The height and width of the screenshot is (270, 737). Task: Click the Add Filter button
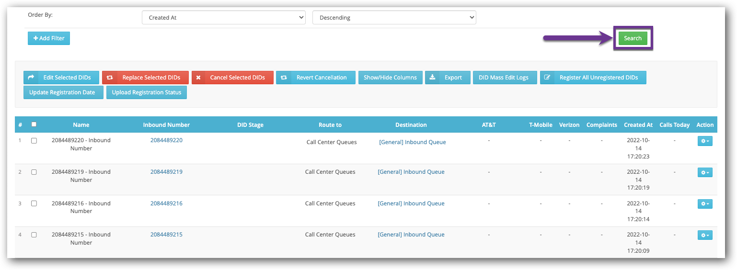click(49, 38)
